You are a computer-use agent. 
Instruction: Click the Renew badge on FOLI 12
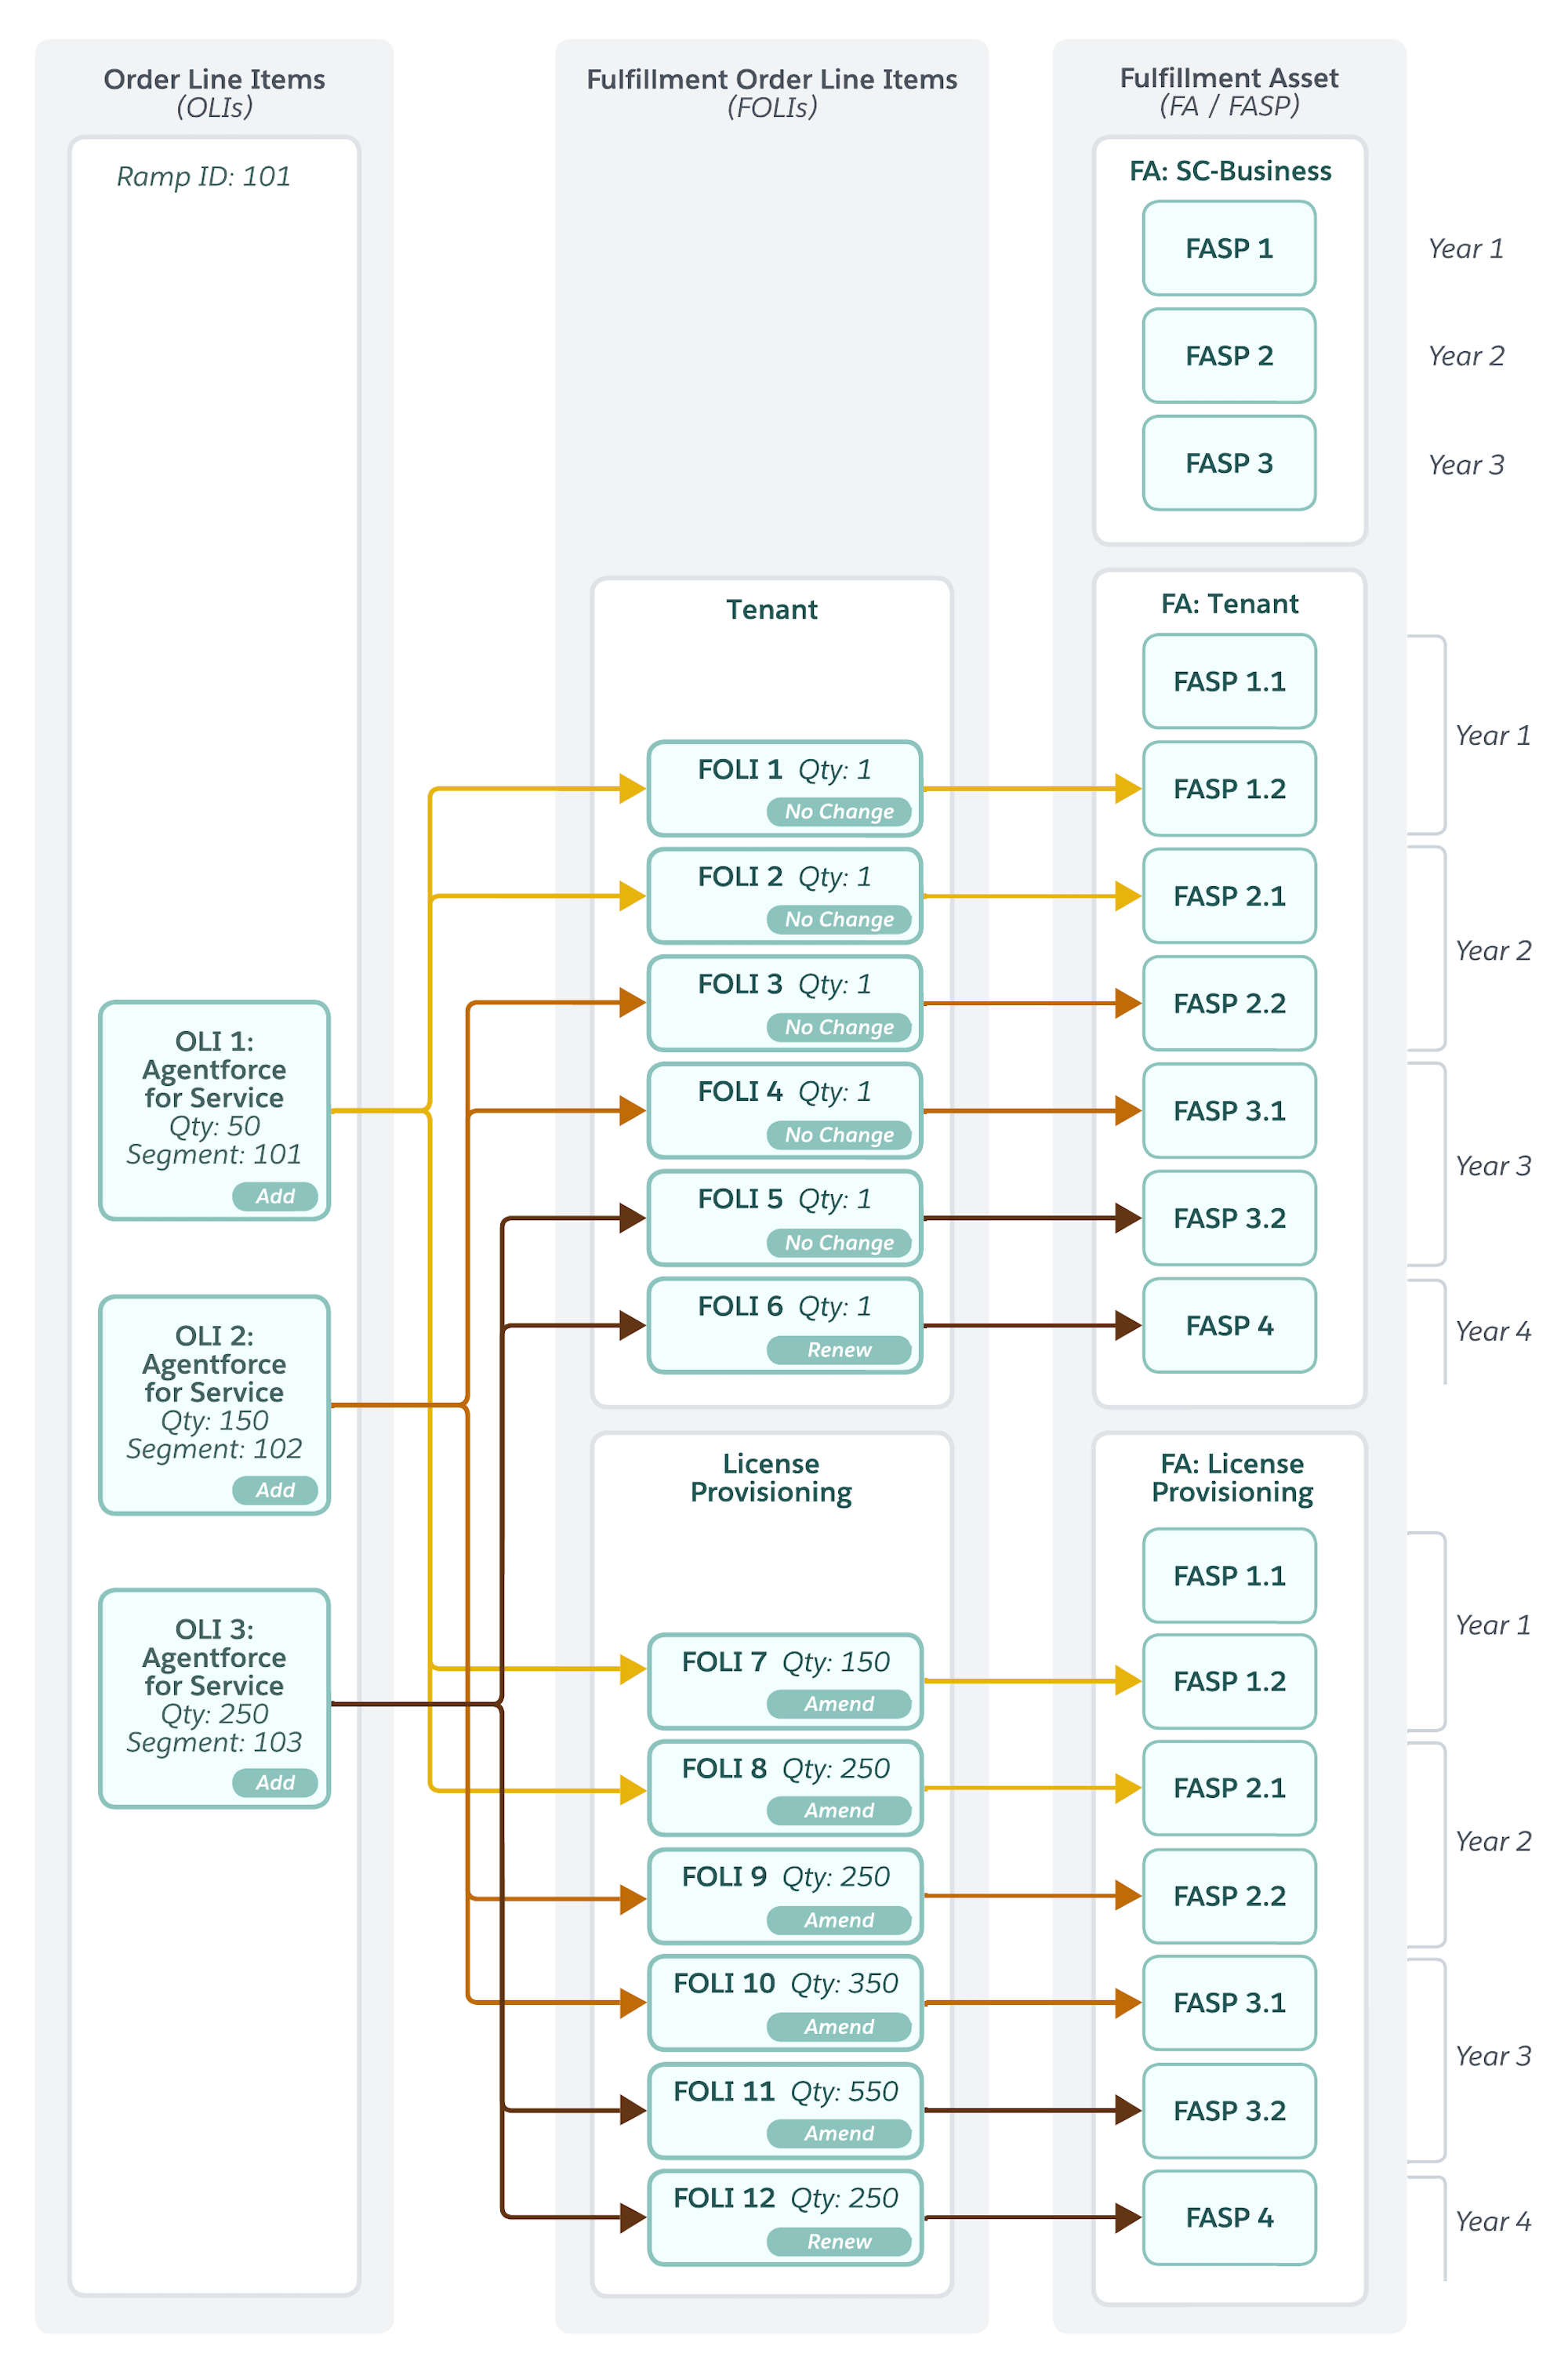[839, 2241]
